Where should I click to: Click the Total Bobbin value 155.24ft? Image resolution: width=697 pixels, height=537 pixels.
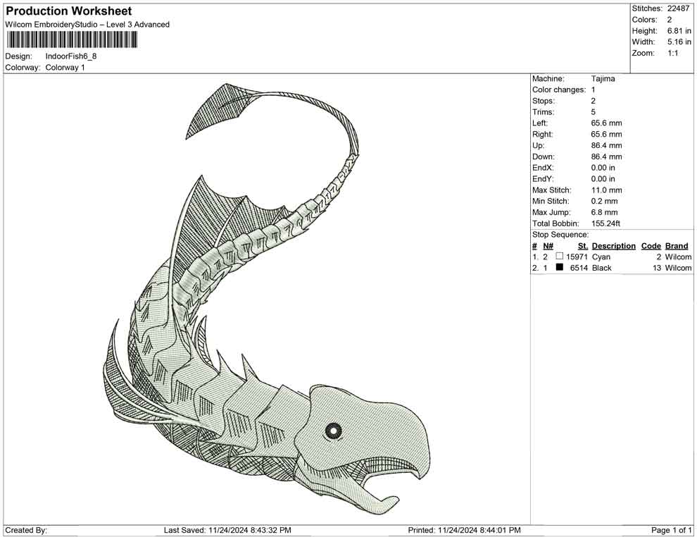606,223
